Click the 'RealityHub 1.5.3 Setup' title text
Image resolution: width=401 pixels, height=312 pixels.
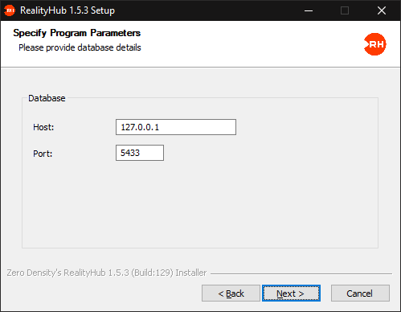[x=68, y=10]
